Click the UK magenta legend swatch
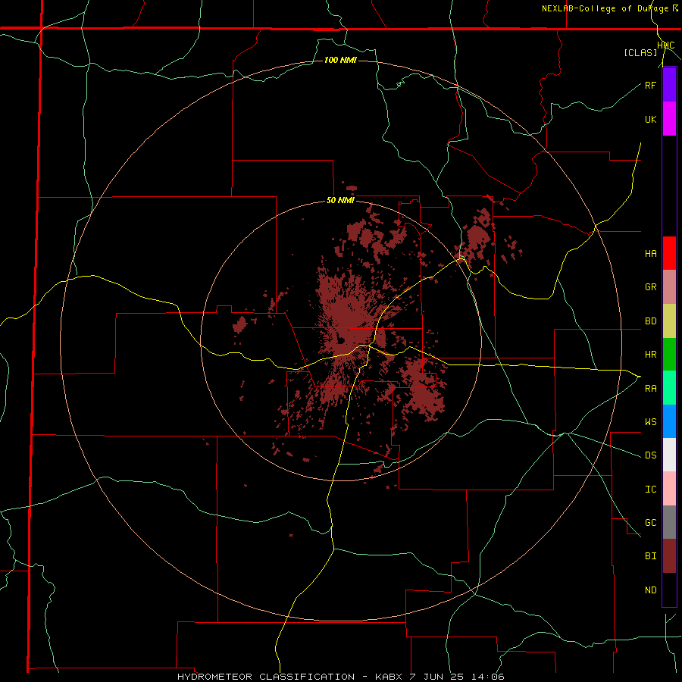682x682 pixels. pos(669,119)
